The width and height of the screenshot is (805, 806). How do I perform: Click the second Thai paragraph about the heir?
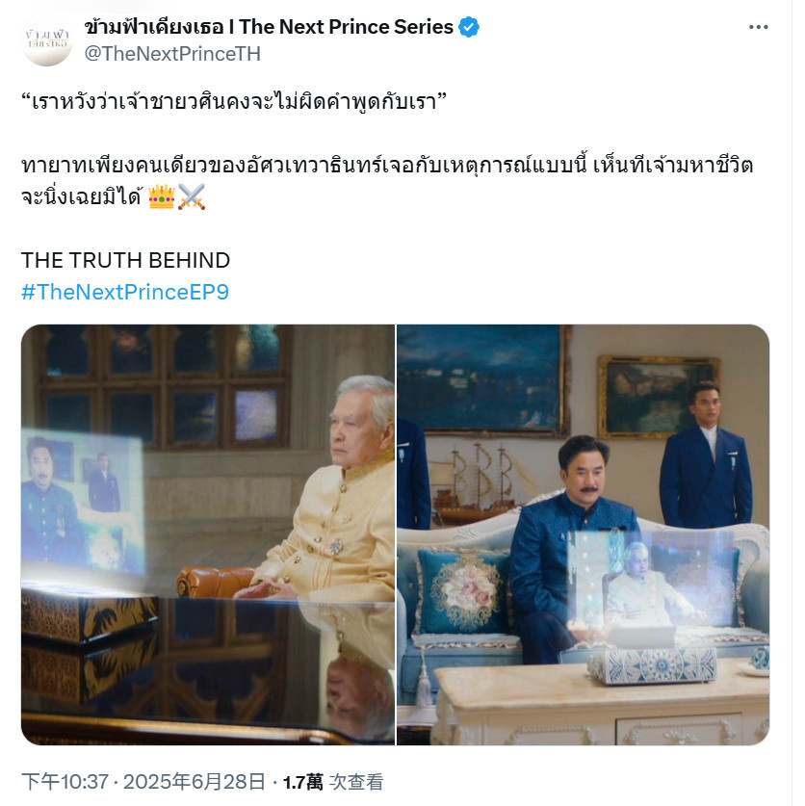pyautogui.click(x=387, y=181)
